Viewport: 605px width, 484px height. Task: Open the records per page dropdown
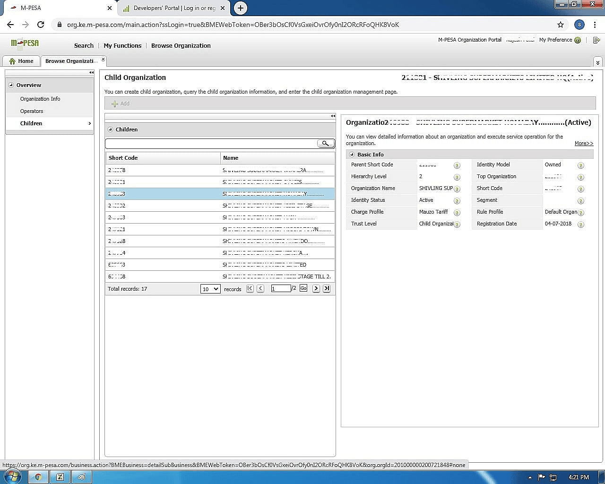point(210,289)
